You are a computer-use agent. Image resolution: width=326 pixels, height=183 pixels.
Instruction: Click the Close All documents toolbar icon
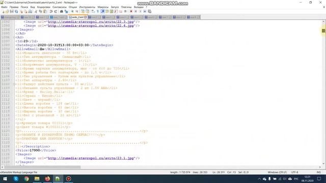(x=25, y=11)
